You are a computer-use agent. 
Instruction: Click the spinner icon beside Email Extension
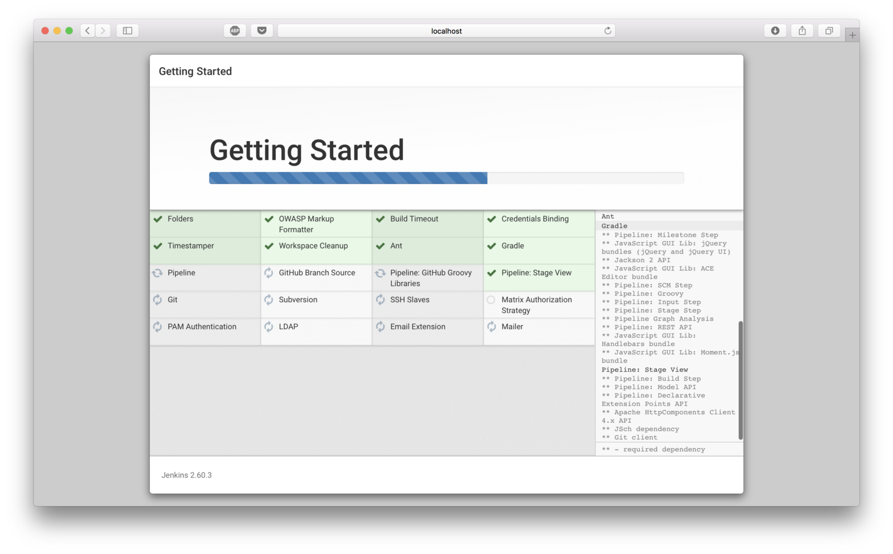point(381,327)
